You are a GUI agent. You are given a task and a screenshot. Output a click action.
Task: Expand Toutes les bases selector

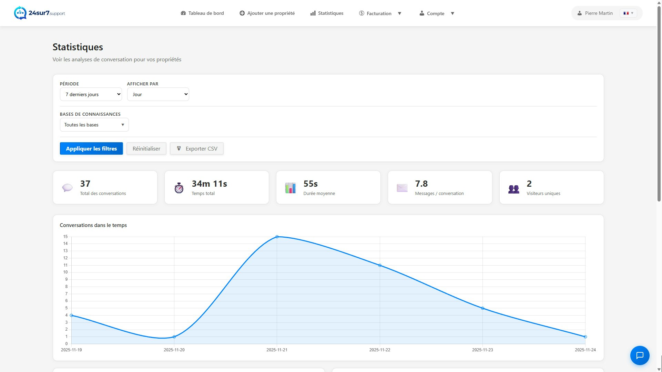(x=94, y=125)
